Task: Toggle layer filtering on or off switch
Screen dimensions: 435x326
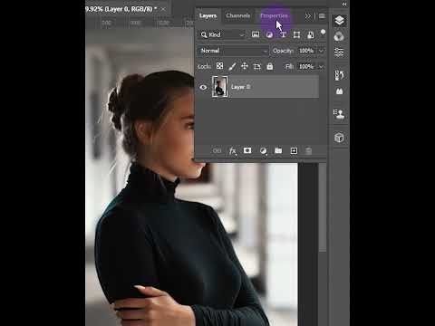Action: coord(323,32)
